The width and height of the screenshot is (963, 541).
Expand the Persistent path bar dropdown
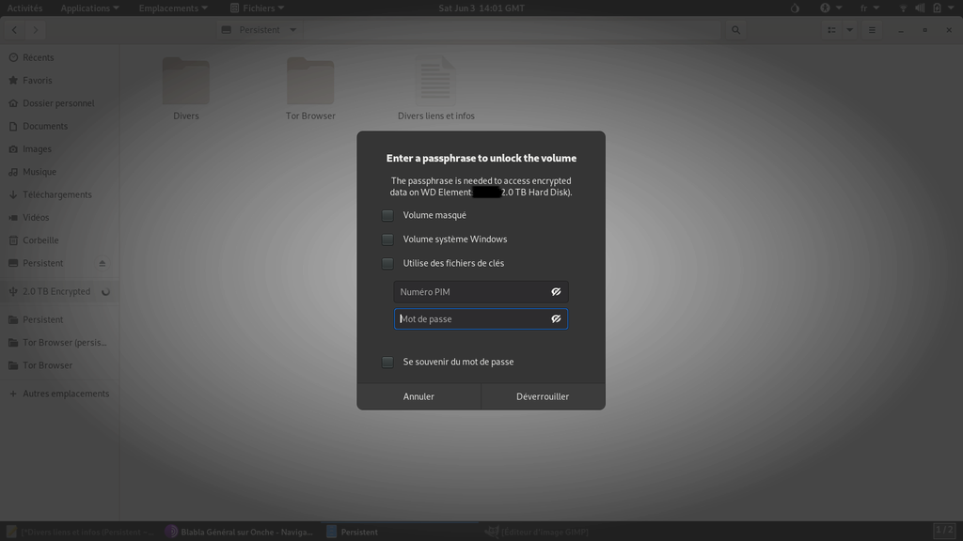click(x=292, y=30)
